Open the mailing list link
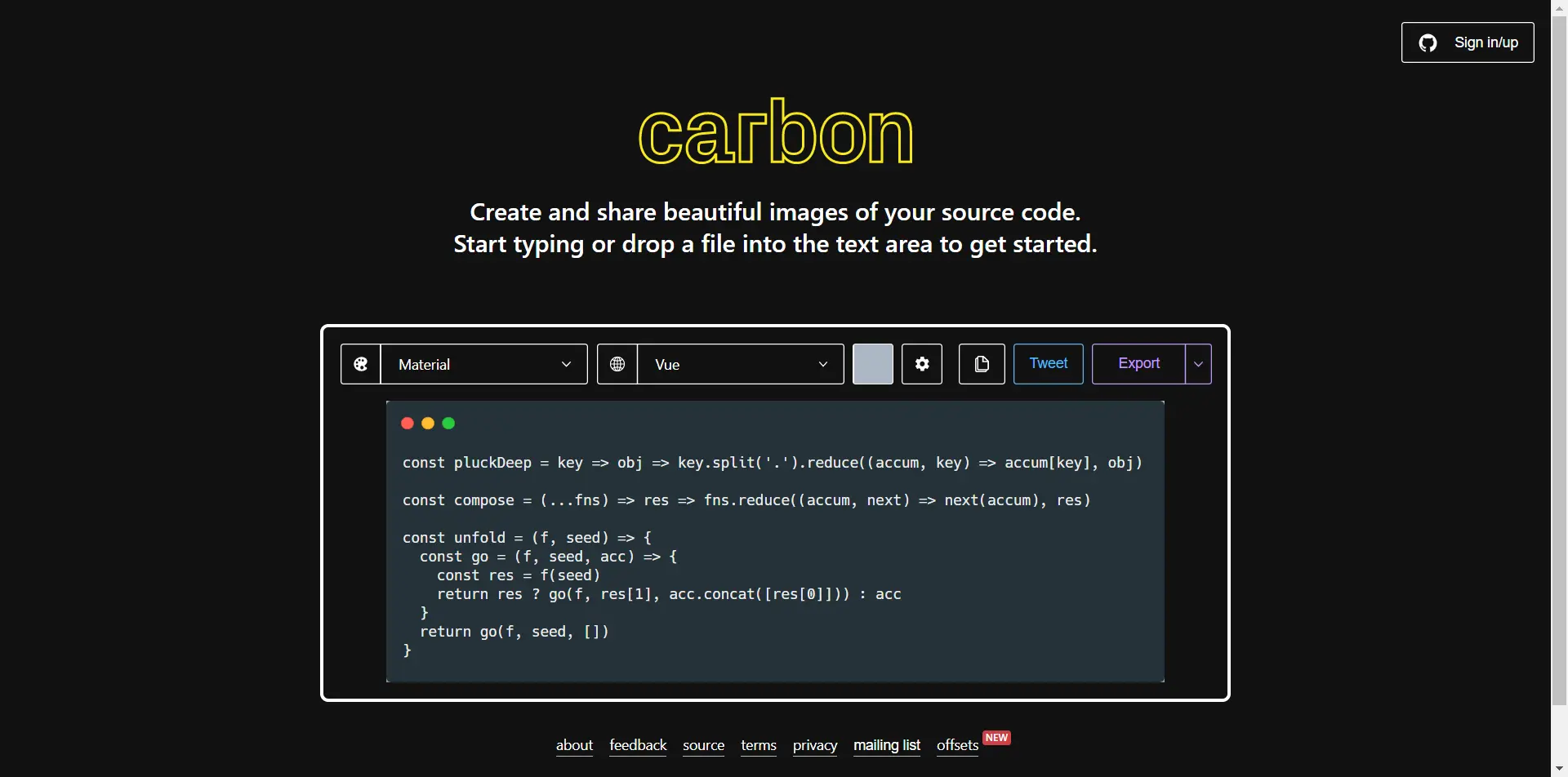Image resolution: width=1568 pixels, height=777 pixels. click(x=887, y=745)
